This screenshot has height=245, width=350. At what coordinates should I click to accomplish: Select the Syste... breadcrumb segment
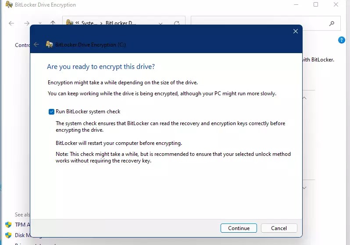(x=89, y=23)
